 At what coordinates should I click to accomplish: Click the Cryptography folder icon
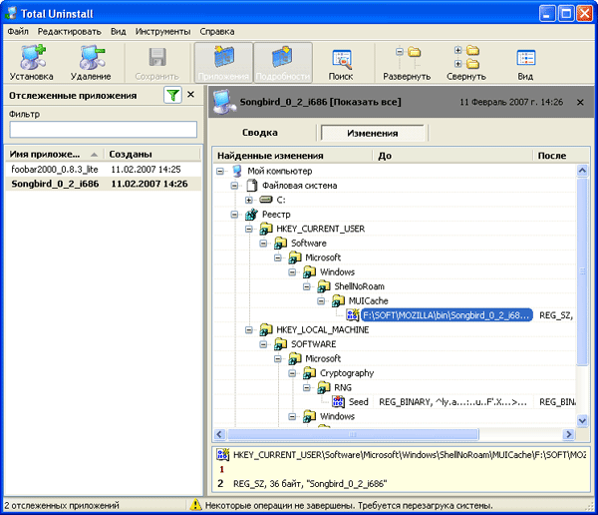coord(309,373)
